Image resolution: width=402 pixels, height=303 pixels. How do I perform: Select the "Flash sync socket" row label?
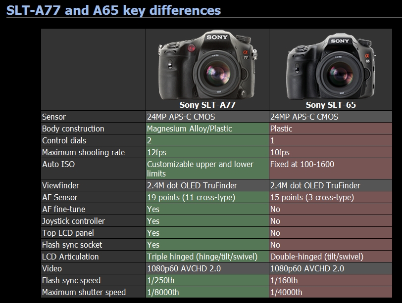(x=72, y=245)
